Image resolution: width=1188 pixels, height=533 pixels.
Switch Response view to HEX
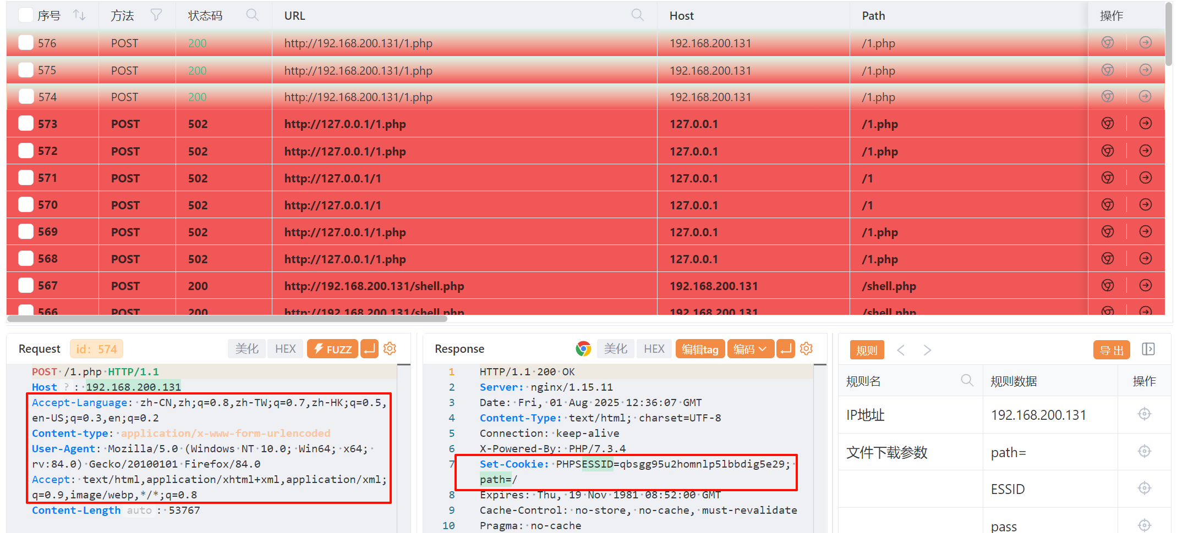click(654, 349)
